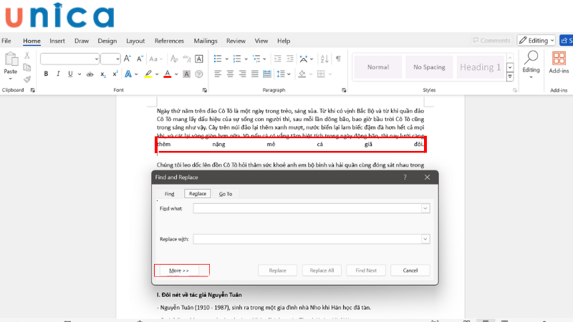Clear all formatting icon

click(174, 59)
